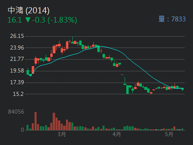
Task: Select the 19.58 price axis label
Action: pyautogui.click(x=17, y=70)
